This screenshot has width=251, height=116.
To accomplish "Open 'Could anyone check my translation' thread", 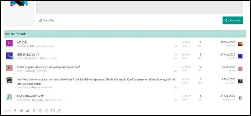I will click(x=48, y=67).
